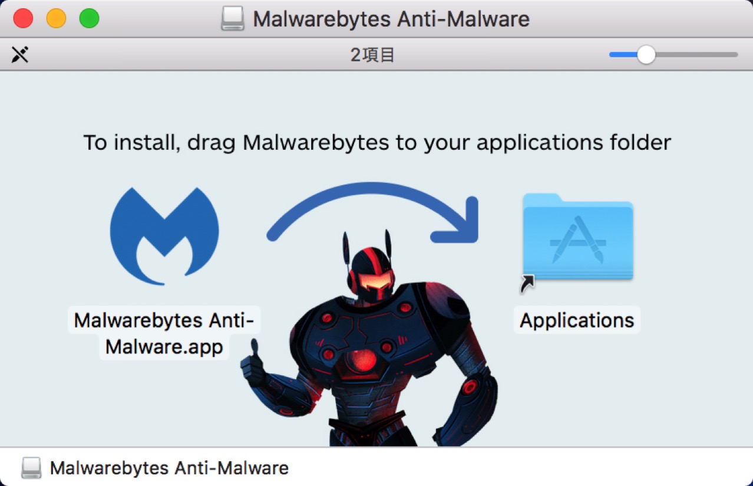
Task: Click the toolbar customize icon
Action: pyautogui.click(x=20, y=55)
